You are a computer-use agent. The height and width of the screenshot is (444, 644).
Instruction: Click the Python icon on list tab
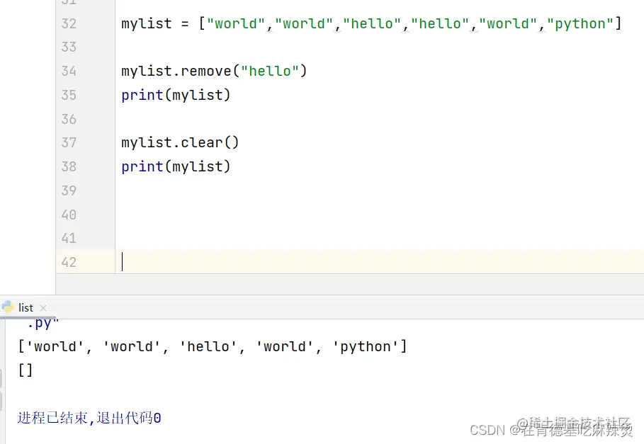point(8,307)
